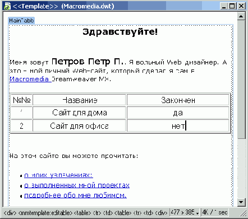Click the text На этом сайте вы можете прочитать

pos(74,156)
